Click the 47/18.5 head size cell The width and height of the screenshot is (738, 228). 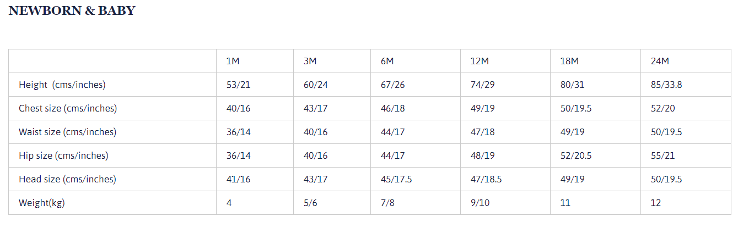click(486, 179)
